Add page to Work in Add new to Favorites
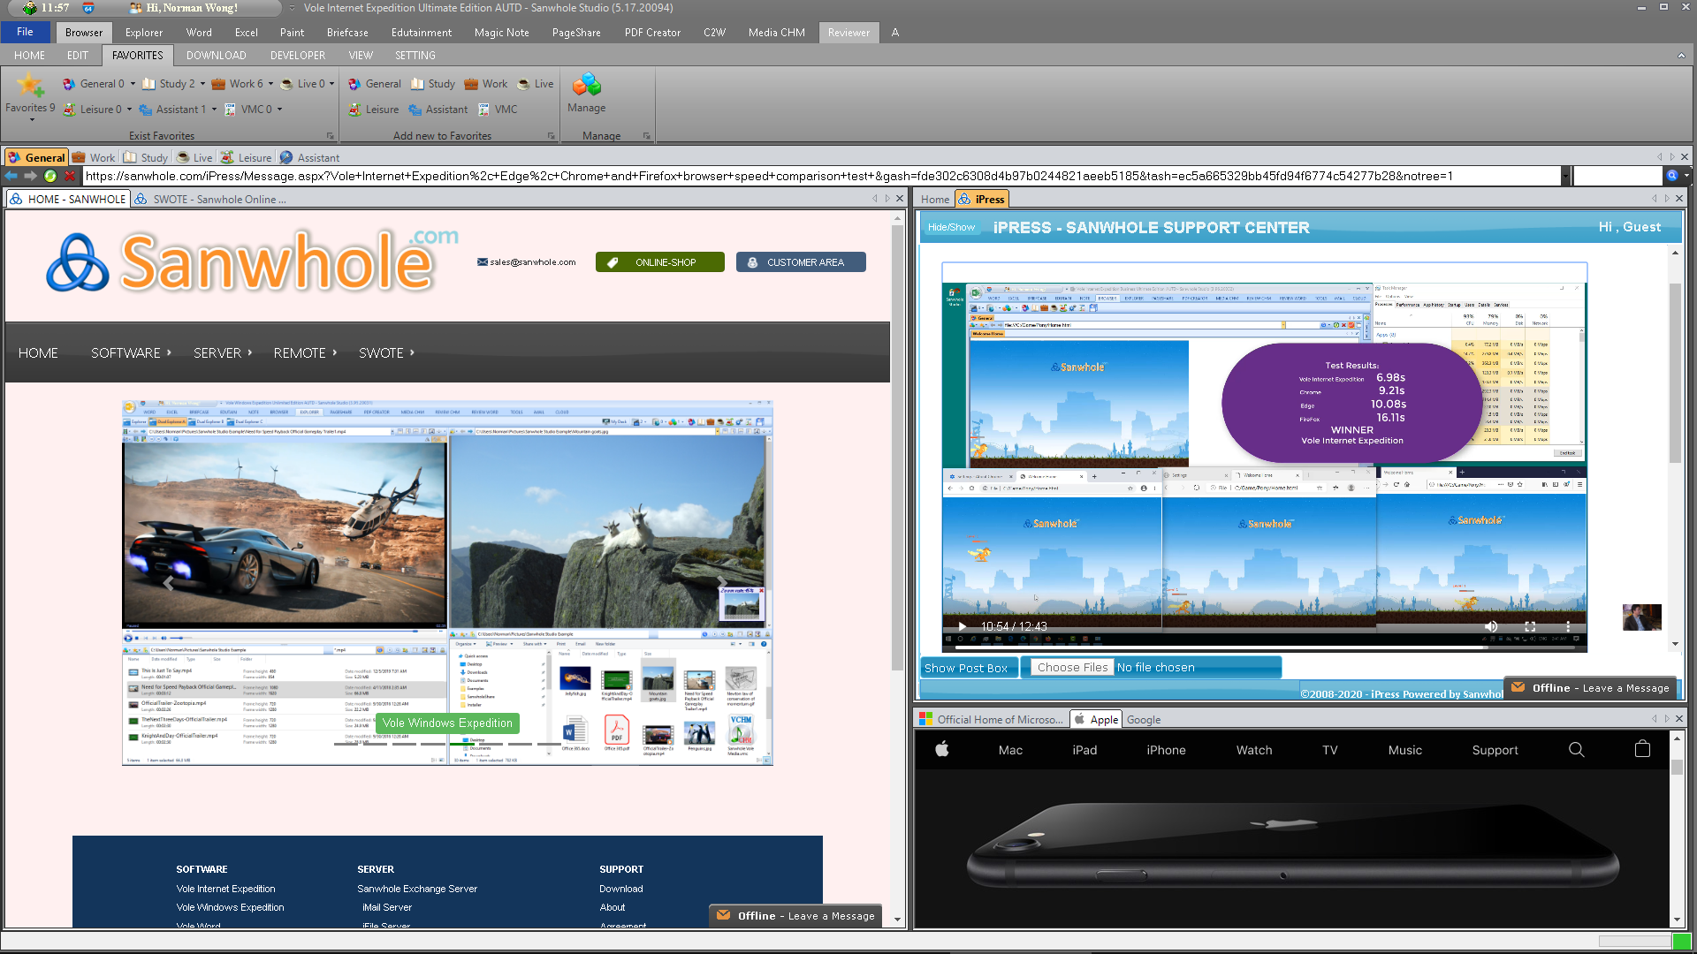Viewport: 1697px width, 954px height. pos(486,84)
